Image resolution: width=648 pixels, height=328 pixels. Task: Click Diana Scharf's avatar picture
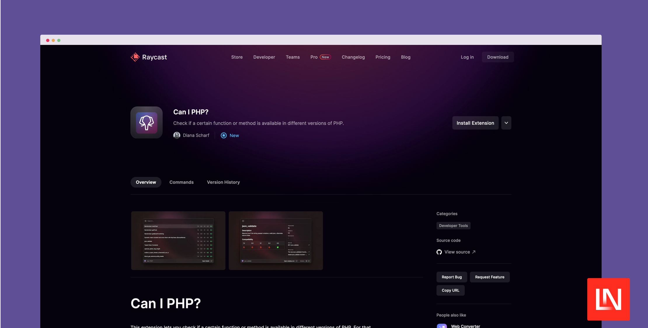(177, 135)
